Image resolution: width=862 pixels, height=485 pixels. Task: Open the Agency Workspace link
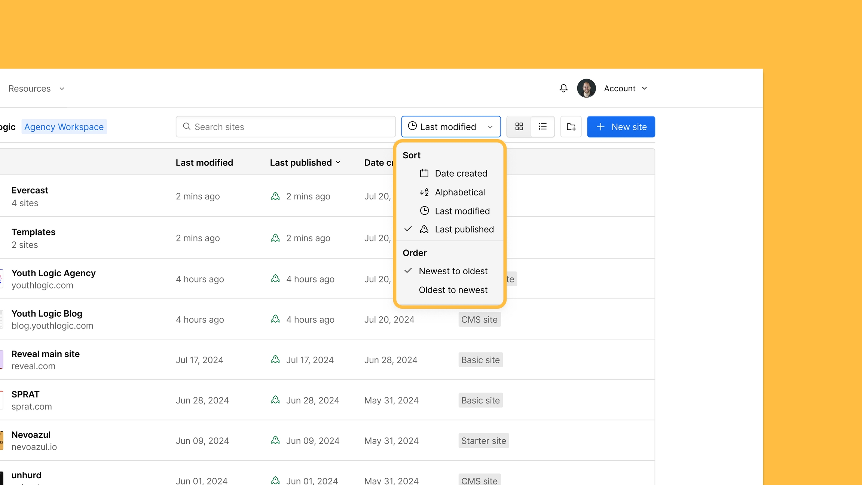click(64, 126)
